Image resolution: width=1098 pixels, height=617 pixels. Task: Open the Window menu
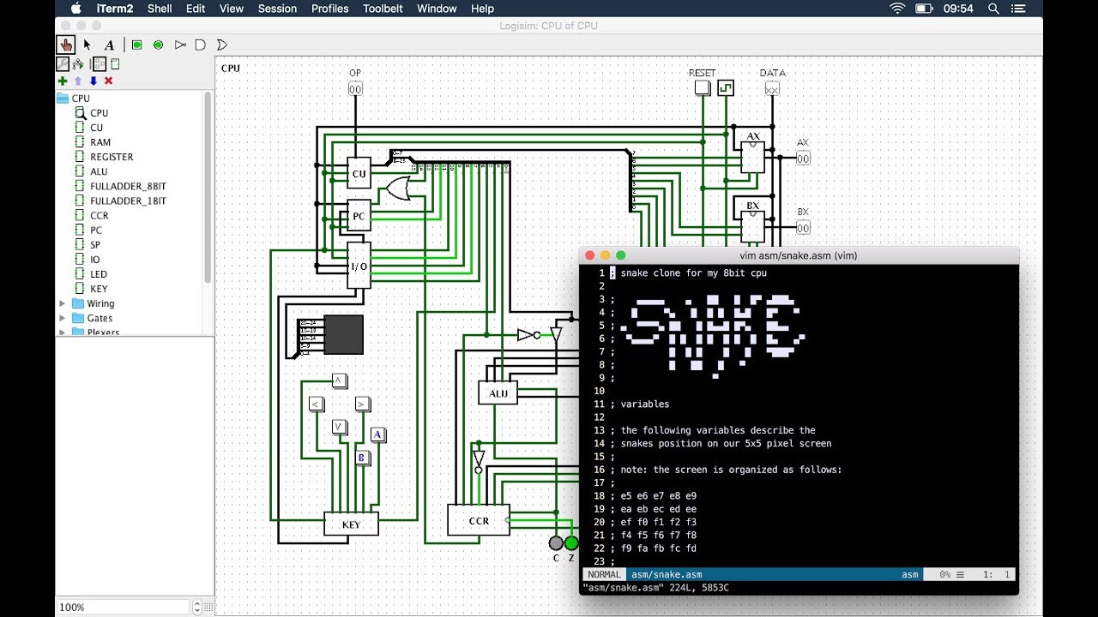(x=437, y=9)
